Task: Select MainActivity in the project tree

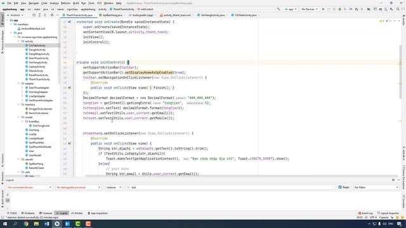Action: click(x=36, y=71)
